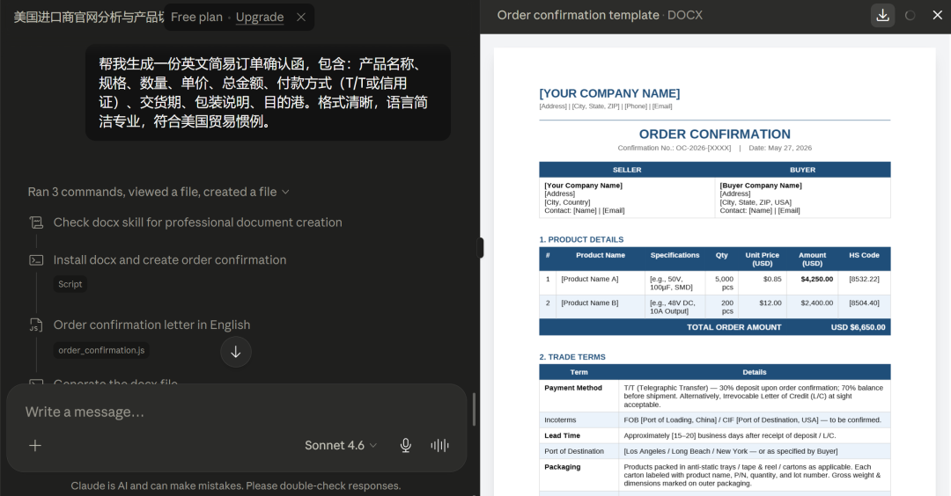
Task: Click the chat scrollbar beside message box
Action: tap(474, 410)
